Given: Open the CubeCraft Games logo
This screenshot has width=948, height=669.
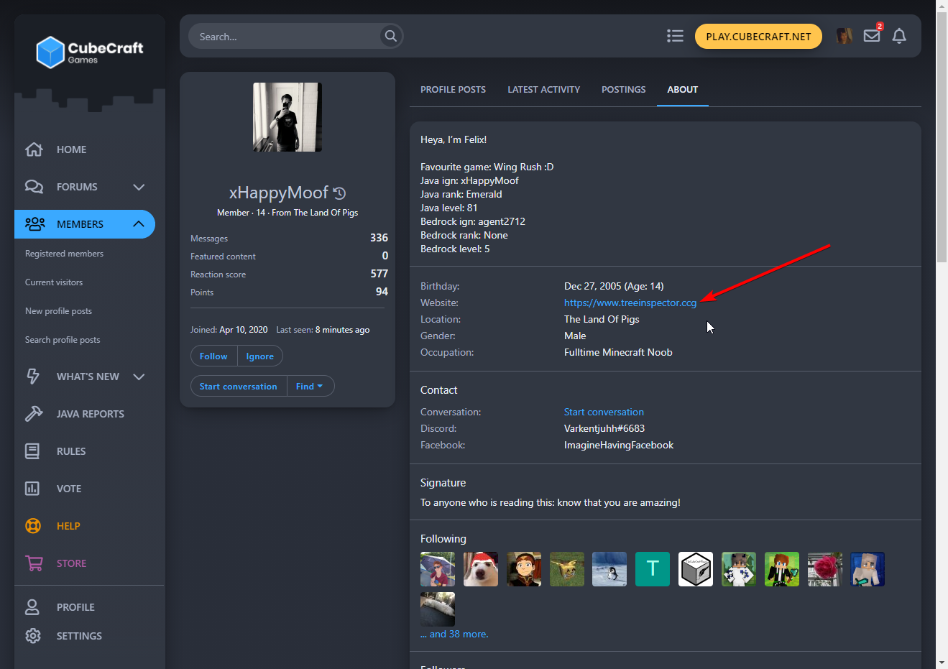Looking at the screenshot, I should (x=90, y=52).
